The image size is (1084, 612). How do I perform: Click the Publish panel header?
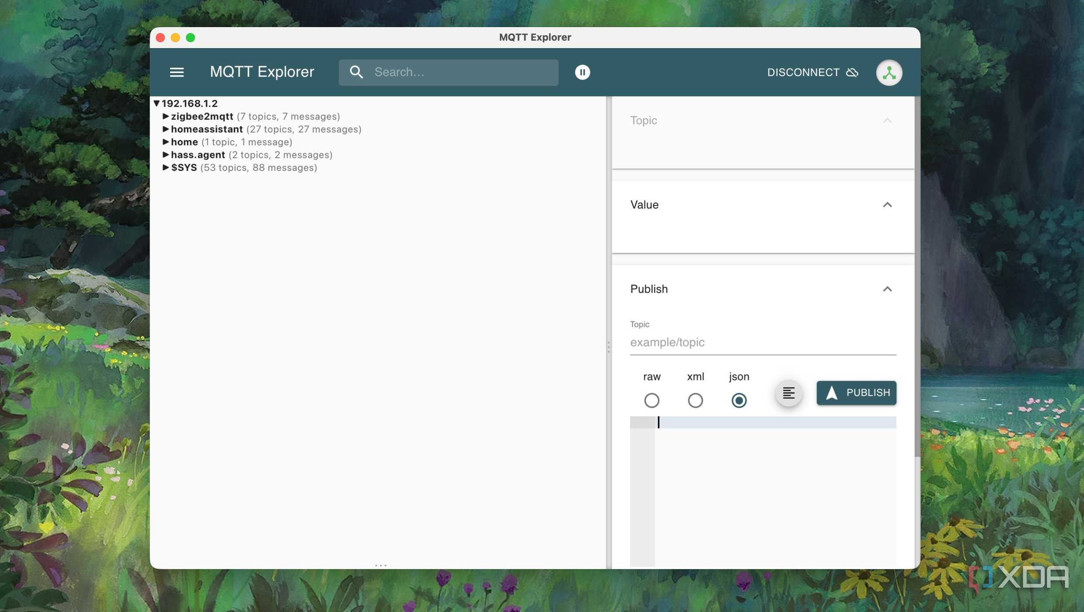763,289
